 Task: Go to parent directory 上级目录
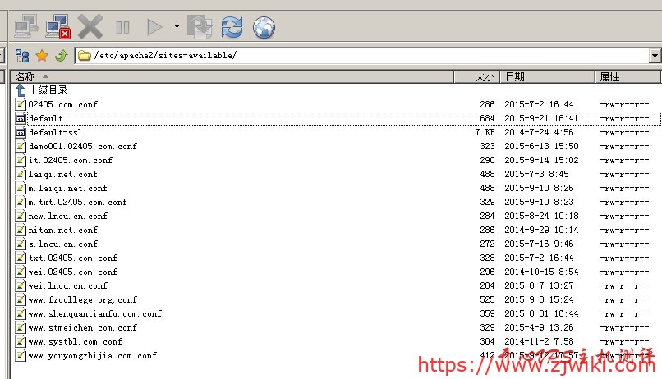48,90
